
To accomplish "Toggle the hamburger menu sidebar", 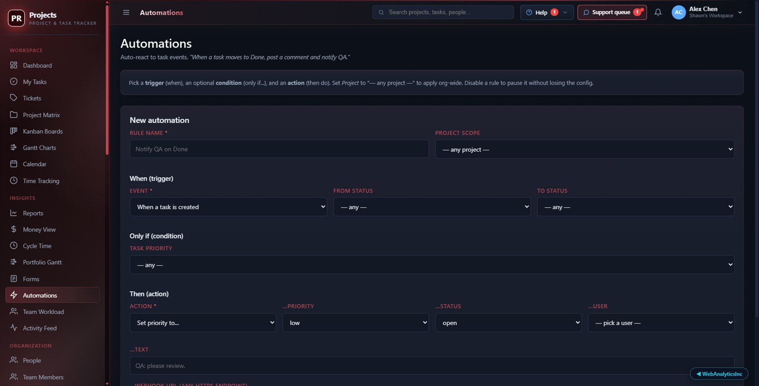I will point(126,12).
